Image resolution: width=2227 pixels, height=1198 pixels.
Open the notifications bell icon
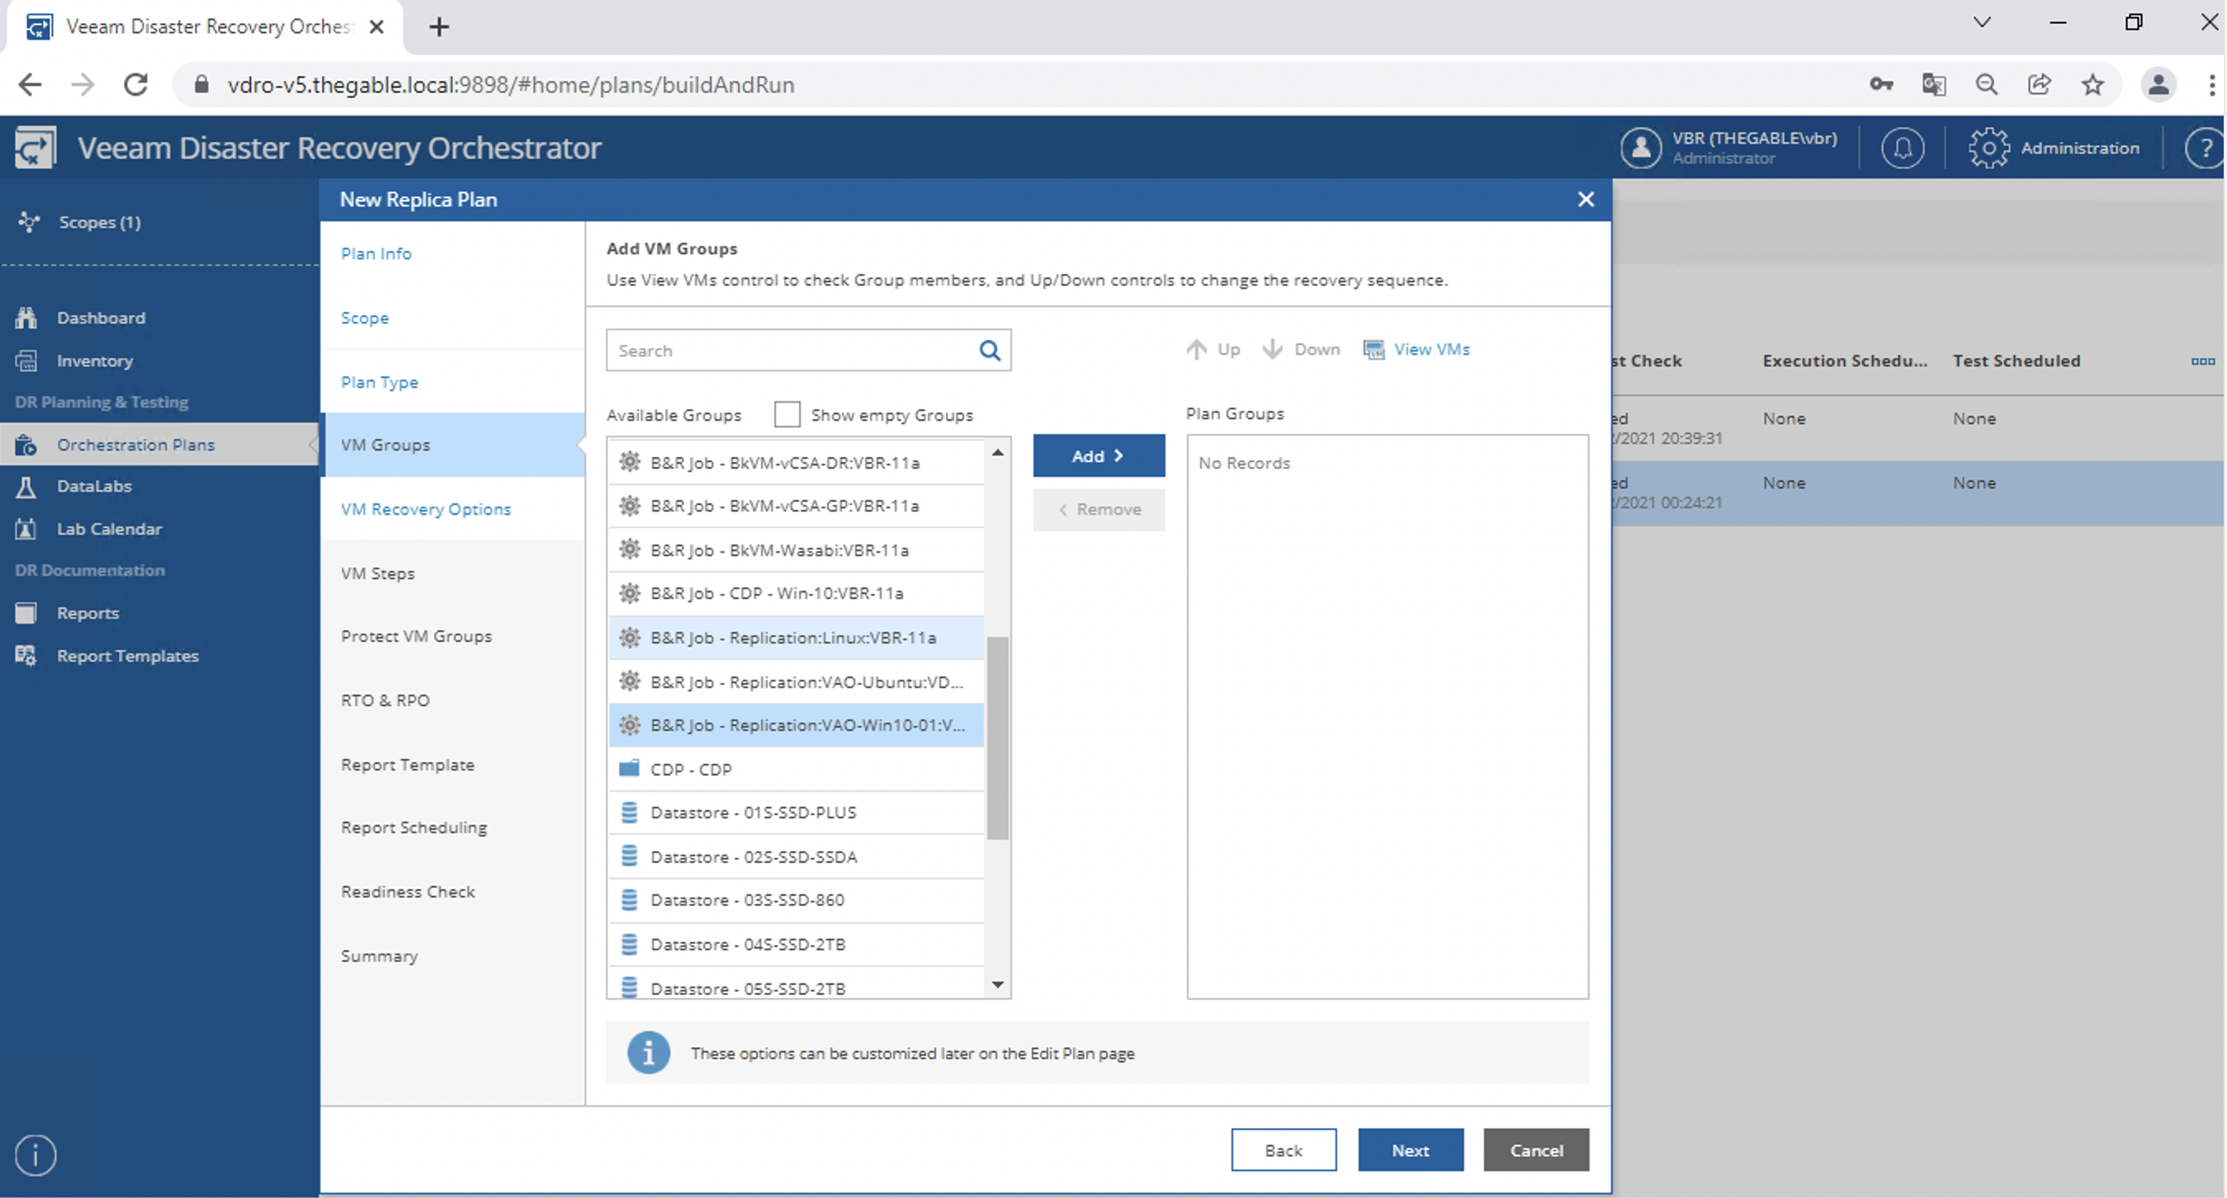tap(1902, 149)
